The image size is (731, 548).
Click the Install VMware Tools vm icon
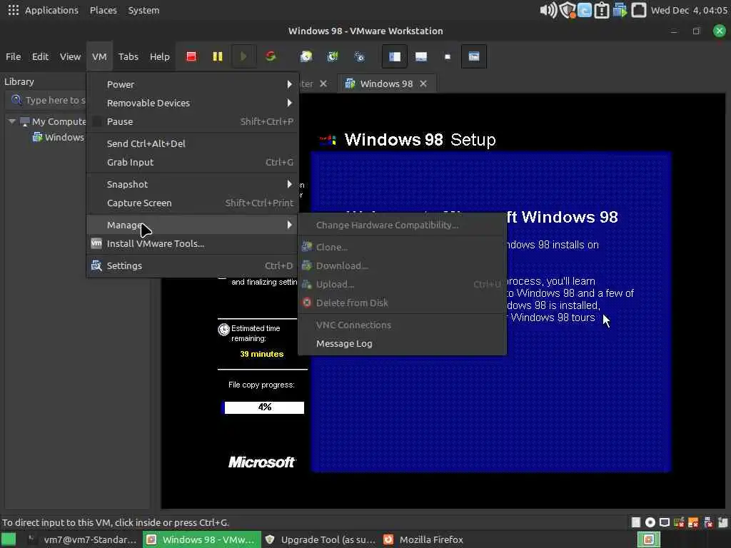[96, 243]
